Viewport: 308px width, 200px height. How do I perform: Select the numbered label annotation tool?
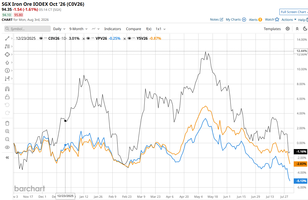(7, 71)
